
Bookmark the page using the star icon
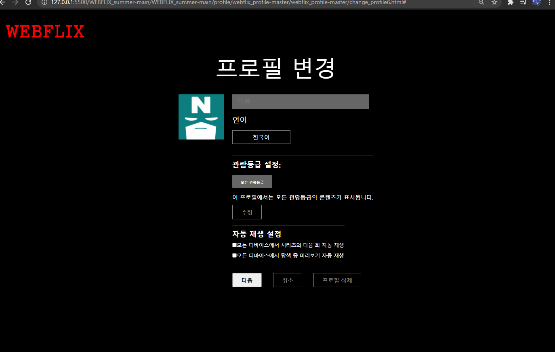pos(494,2)
